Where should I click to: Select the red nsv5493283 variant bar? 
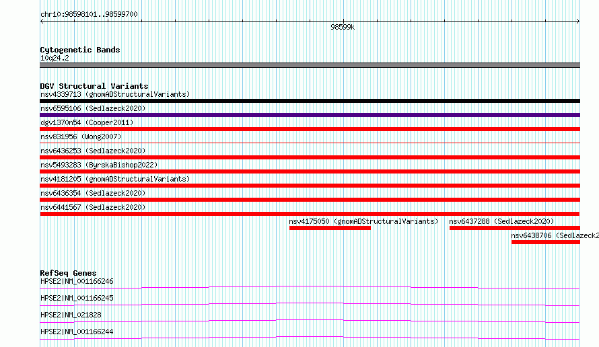pyautogui.click(x=310, y=171)
